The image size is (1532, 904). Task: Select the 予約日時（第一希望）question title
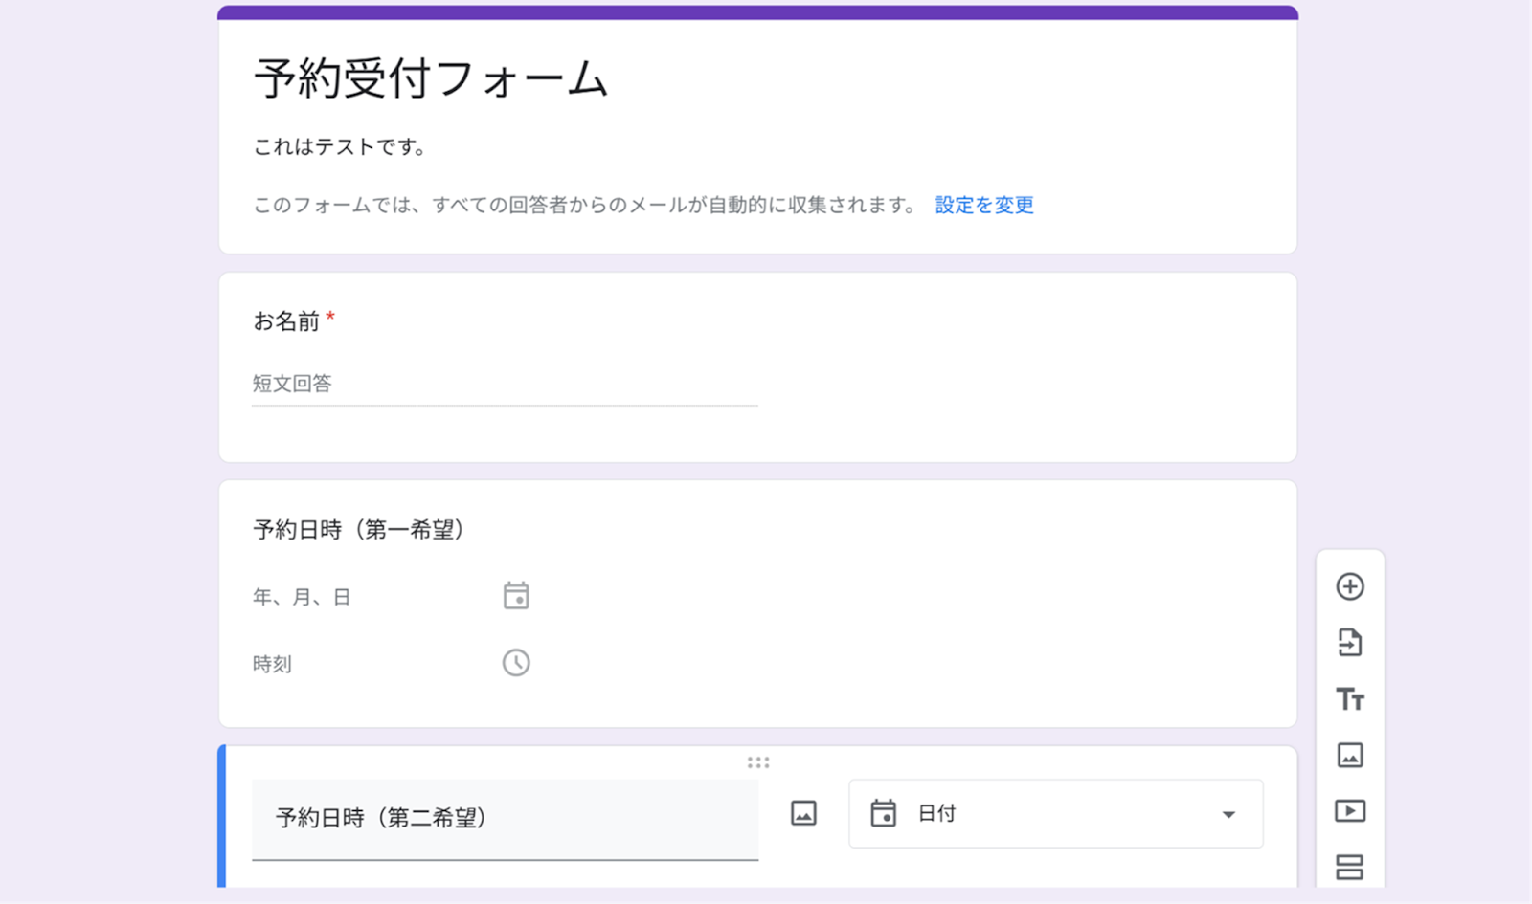359,530
